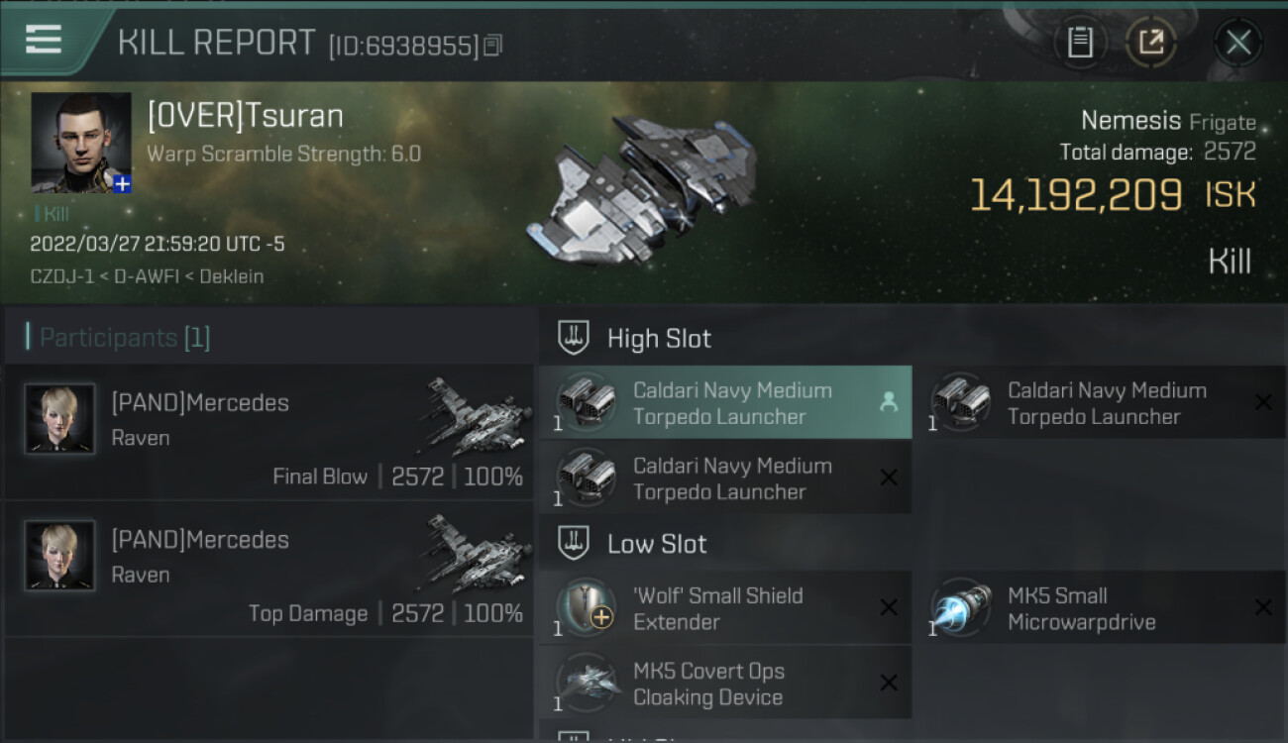Open Mercedes Top Damage participant entry
This screenshot has height=743, width=1288.
(269, 570)
